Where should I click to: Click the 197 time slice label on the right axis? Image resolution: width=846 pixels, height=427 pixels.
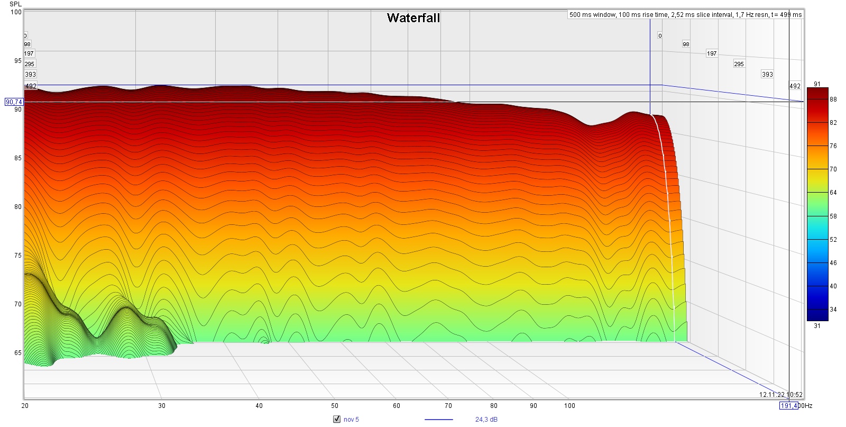(x=712, y=53)
